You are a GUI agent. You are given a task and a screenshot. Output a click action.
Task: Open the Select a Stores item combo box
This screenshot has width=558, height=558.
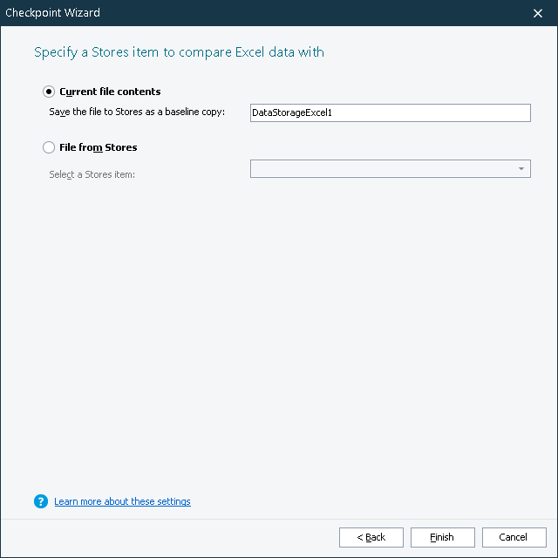click(384, 169)
